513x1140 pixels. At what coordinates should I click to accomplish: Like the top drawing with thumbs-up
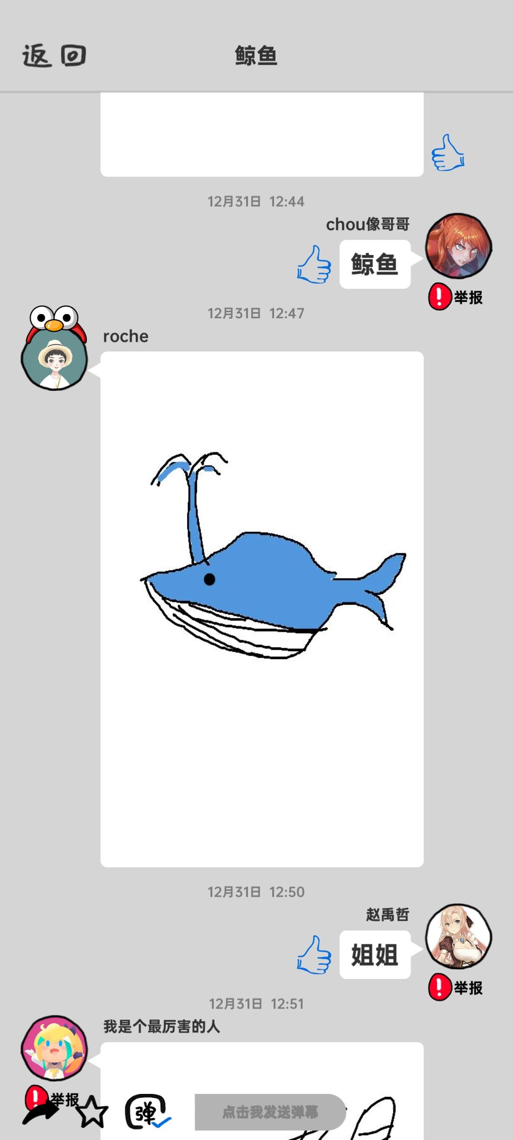point(447,153)
